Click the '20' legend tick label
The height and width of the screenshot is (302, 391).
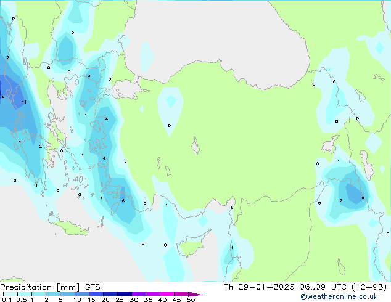click(x=105, y=300)
